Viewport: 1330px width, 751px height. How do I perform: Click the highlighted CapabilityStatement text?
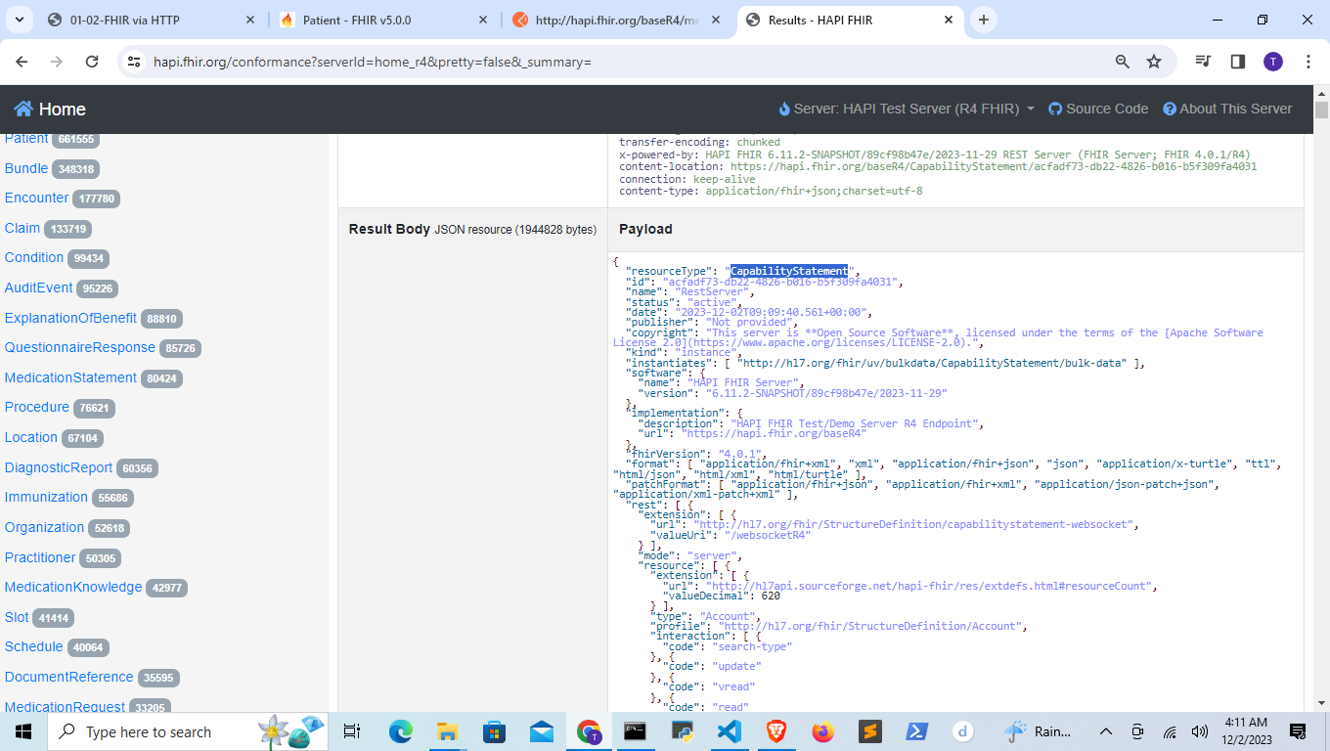tap(789, 271)
